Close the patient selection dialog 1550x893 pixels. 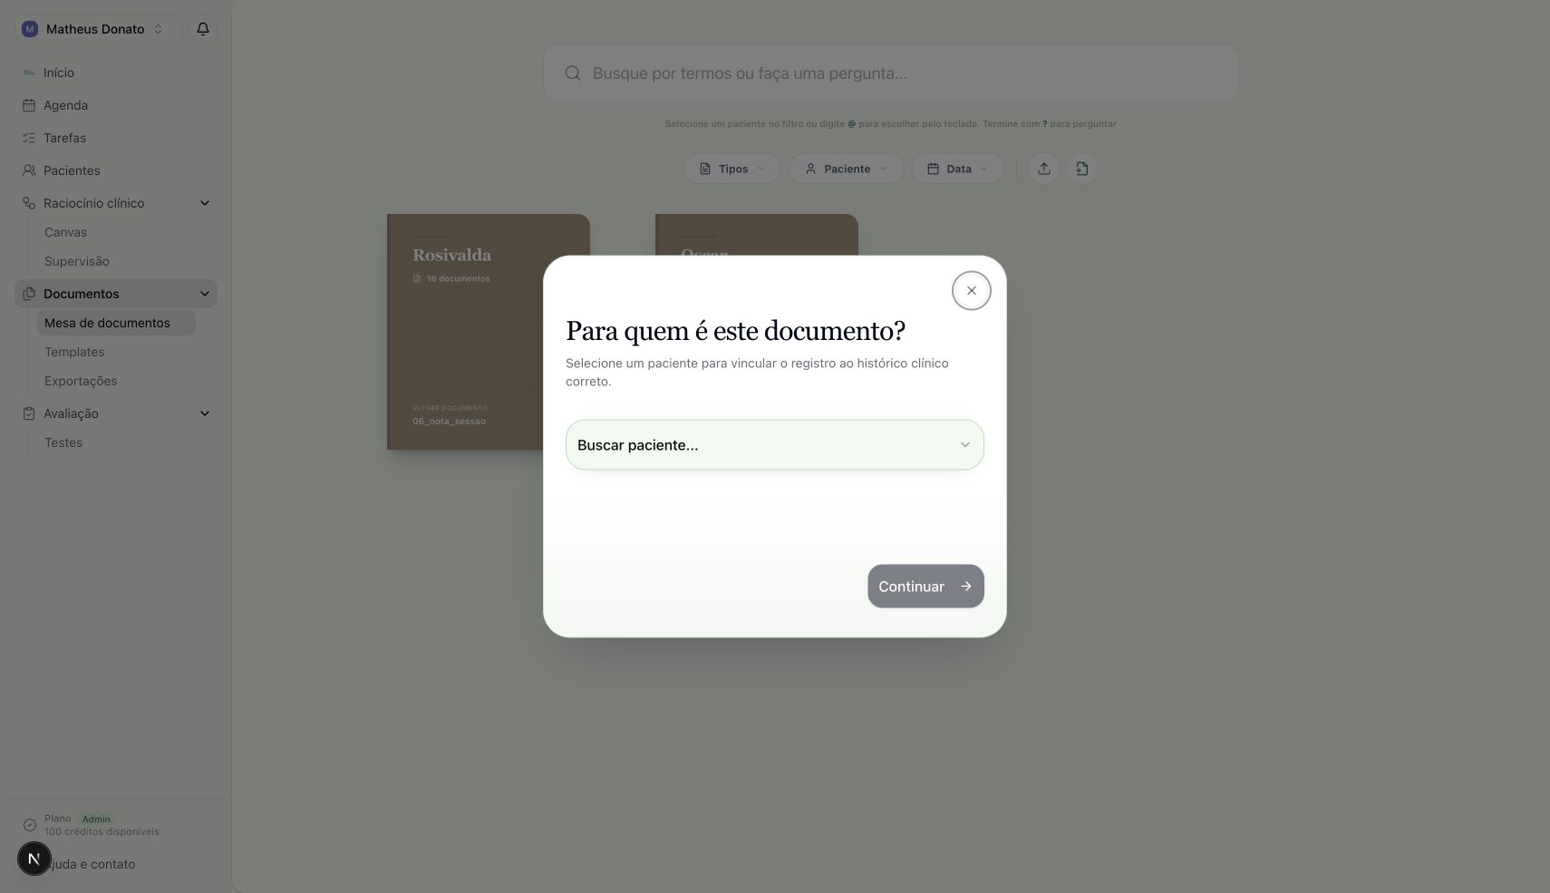[971, 291]
